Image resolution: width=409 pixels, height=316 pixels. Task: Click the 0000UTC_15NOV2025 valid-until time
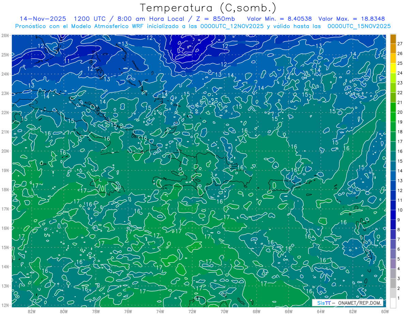359,26
